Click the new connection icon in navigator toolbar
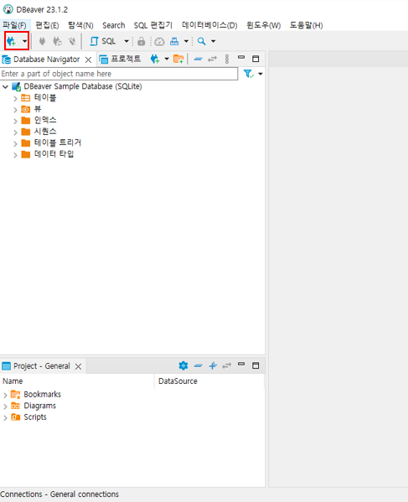Screen dimensions: 408x502 pos(155,59)
